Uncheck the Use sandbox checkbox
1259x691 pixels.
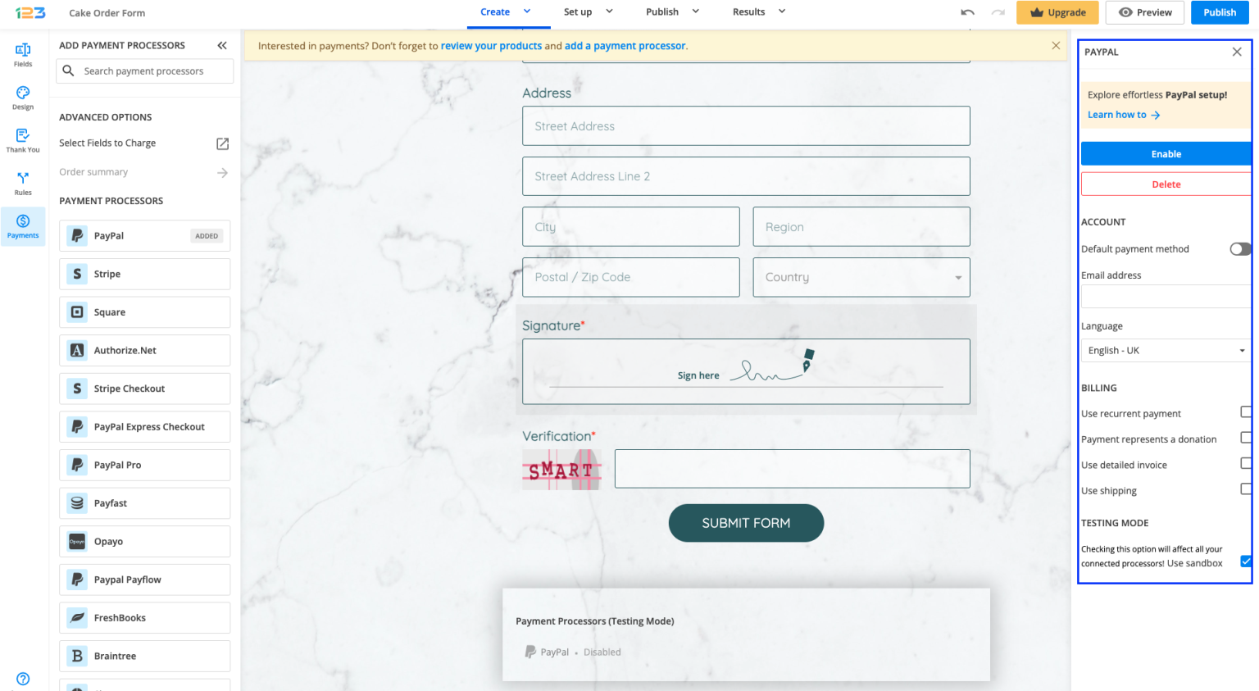(1246, 561)
